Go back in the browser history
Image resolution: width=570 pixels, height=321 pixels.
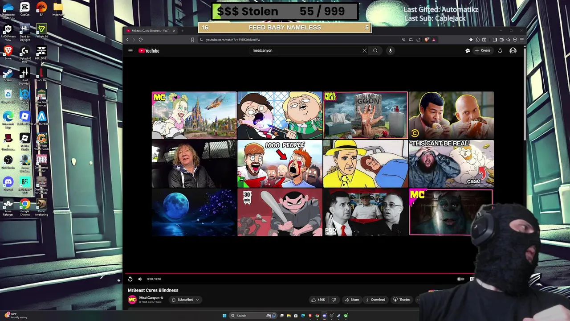pos(127,40)
